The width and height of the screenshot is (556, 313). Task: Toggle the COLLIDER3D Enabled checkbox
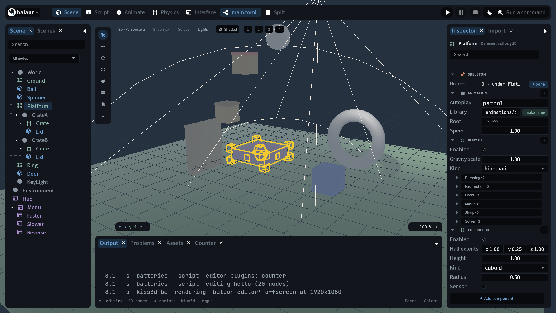(x=484, y=240)
